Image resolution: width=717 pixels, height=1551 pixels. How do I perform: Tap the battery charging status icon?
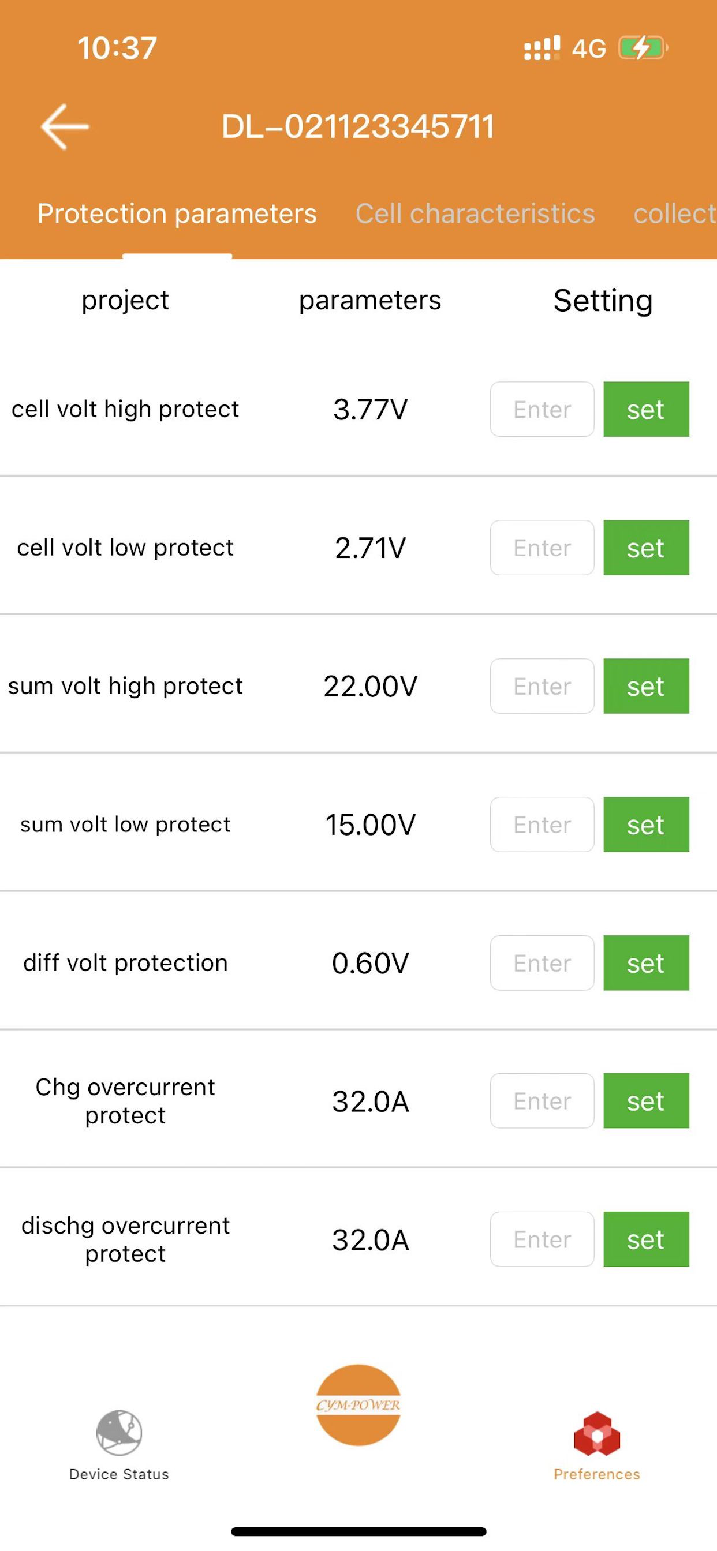(644, 48)
